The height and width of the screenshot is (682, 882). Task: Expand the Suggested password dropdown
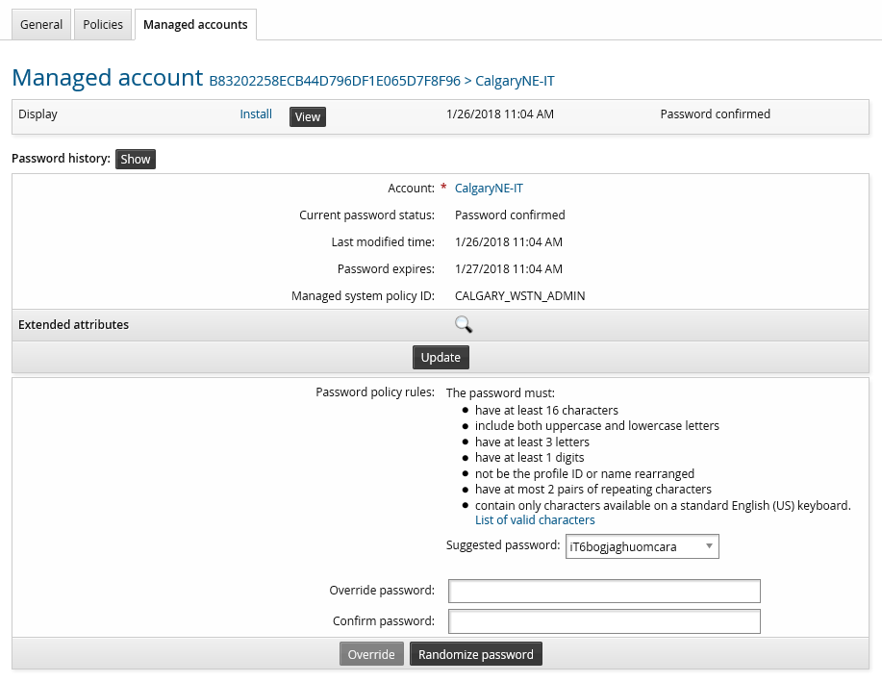tap(642, 547)
